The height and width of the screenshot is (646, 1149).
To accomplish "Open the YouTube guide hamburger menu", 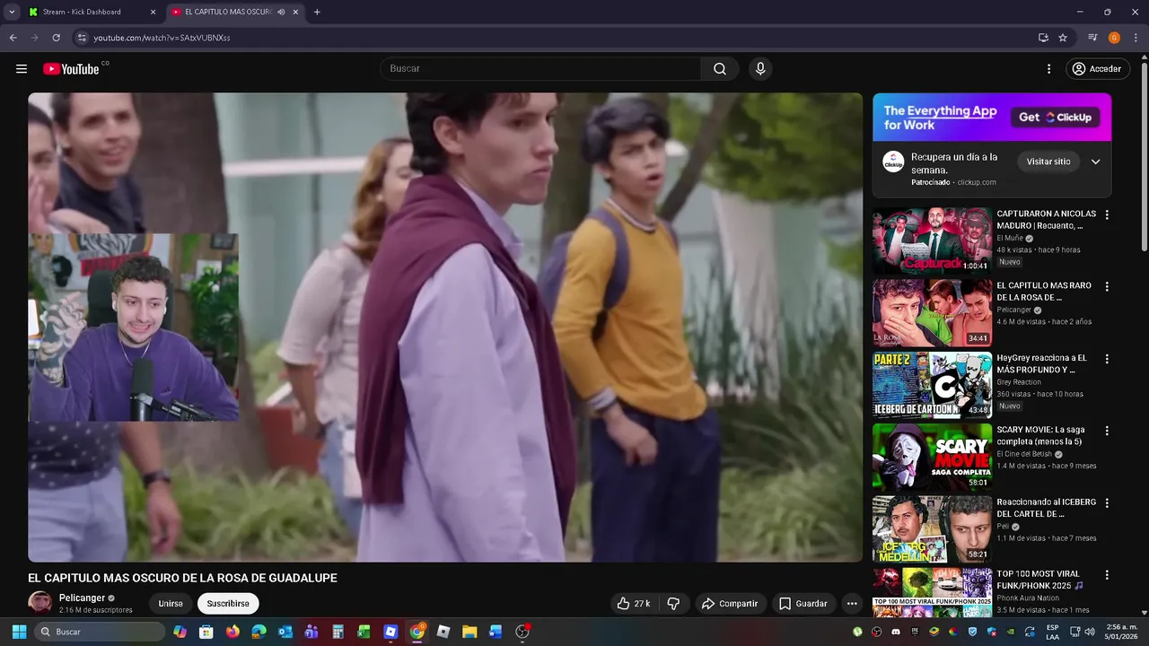I will (x=22, y=69).
